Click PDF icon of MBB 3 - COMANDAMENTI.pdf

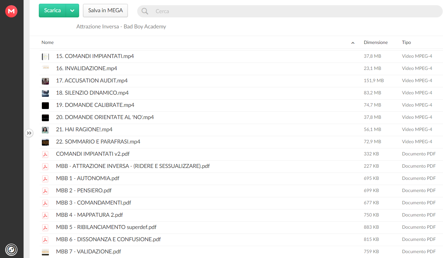point(45,203)
